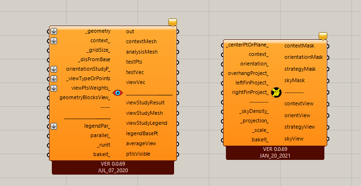Select context_ input on Shading Mask component
The height and width of the screenshot is (186, 361).
click(259, 55)
